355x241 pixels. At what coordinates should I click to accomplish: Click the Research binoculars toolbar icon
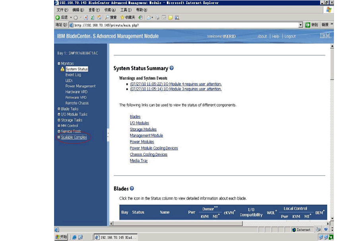coord(177,17)
